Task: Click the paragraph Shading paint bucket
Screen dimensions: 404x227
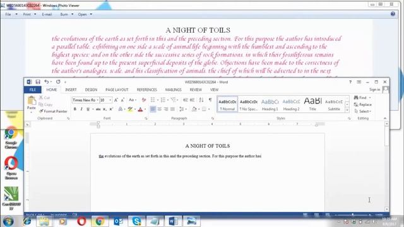Action: (194, 109)
